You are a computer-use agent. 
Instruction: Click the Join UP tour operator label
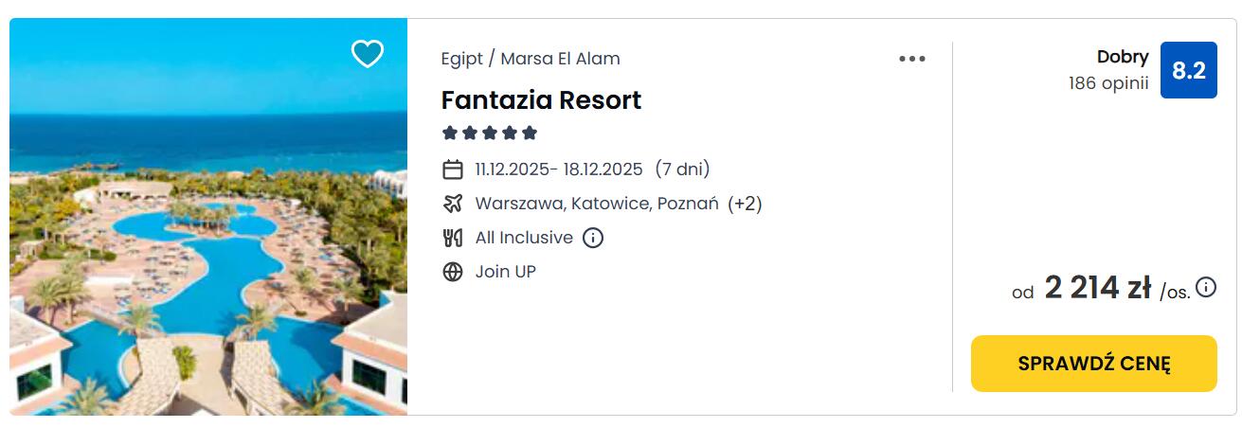click(505, 272)
